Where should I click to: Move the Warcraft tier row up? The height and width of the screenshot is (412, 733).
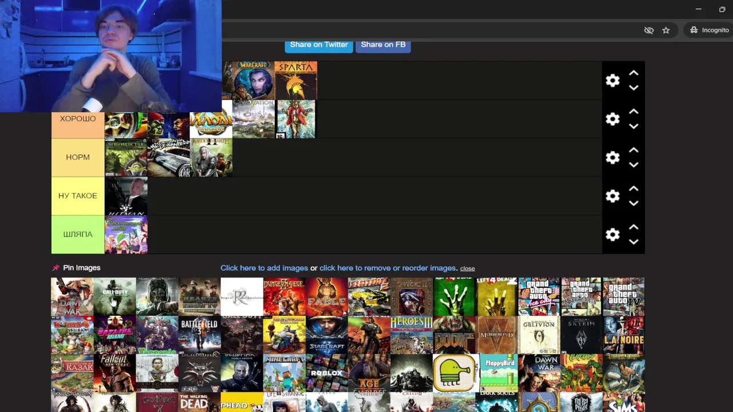coord(633,73)
